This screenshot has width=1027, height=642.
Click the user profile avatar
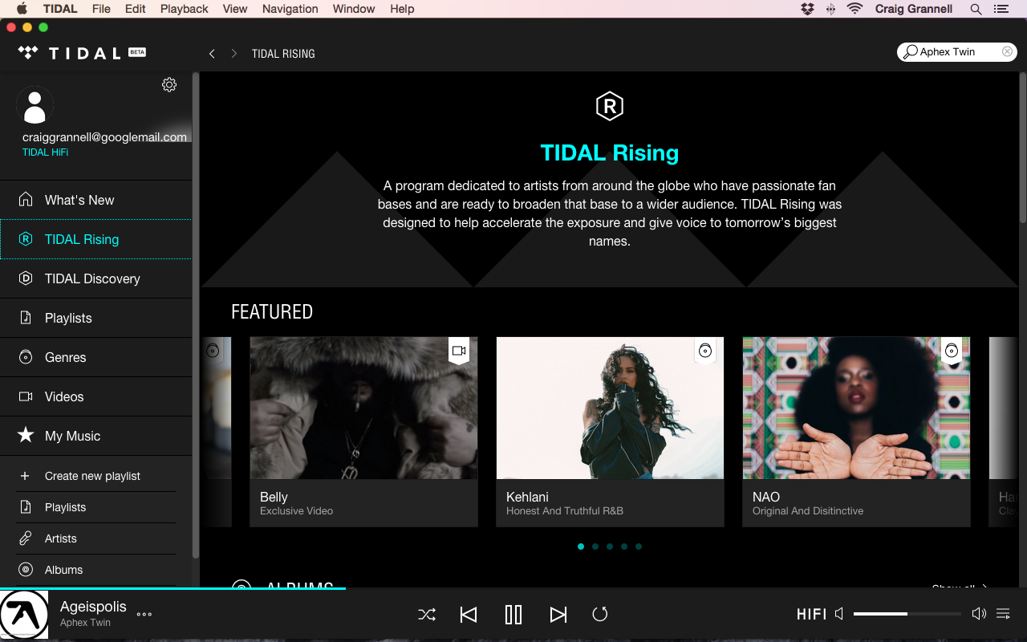(35, 105)
